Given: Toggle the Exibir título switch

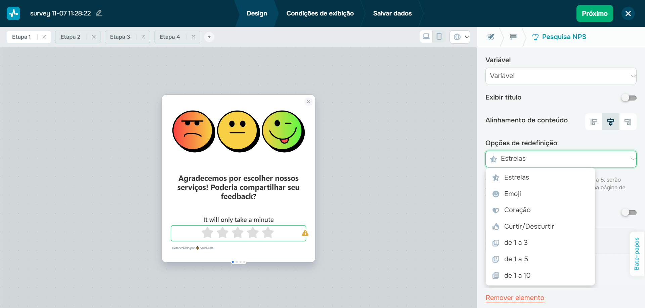Looking at the screenshot, I should click(629, 98).
